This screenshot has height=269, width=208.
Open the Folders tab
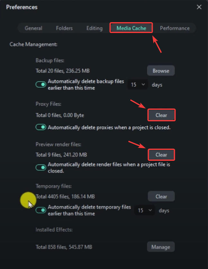pyautogui.click(x=64, y=28)
